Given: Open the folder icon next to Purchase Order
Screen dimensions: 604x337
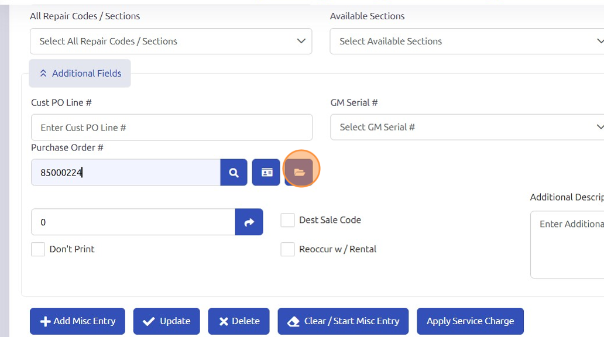Looking at the screenshot, I should pos(299,173).
